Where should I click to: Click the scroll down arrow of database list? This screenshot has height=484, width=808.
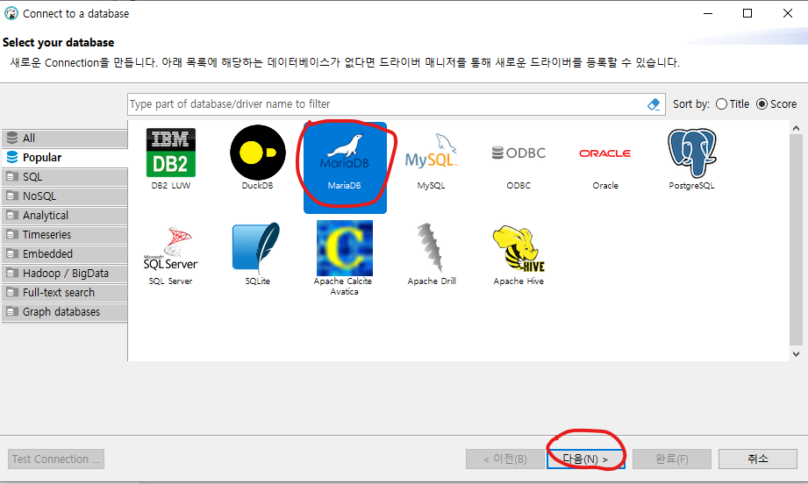click(x=796, y=353)
